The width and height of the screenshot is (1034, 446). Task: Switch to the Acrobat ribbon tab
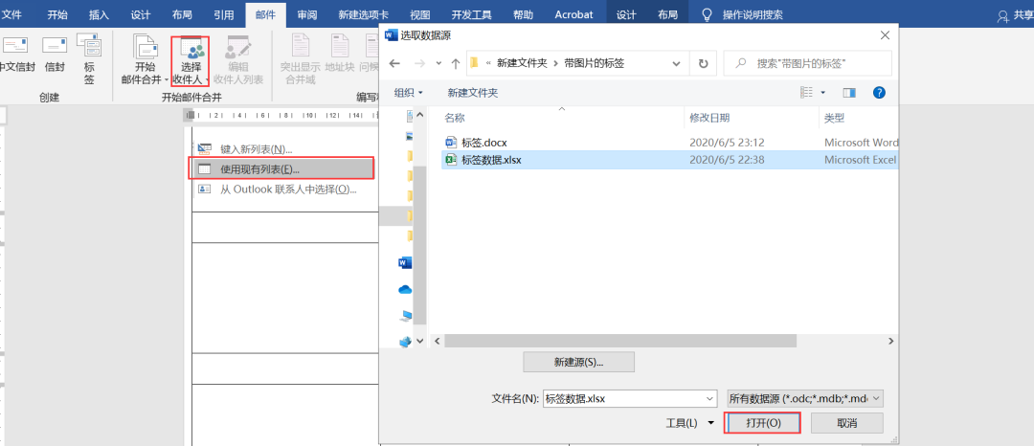point(573,14)
